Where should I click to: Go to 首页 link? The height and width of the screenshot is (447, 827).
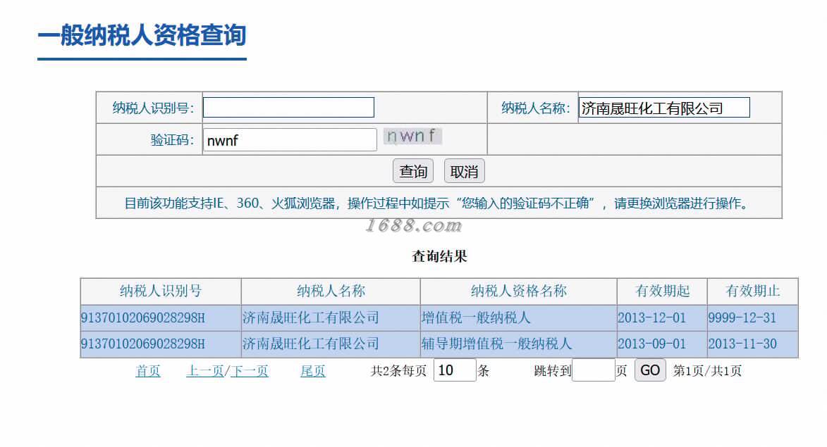148,371
